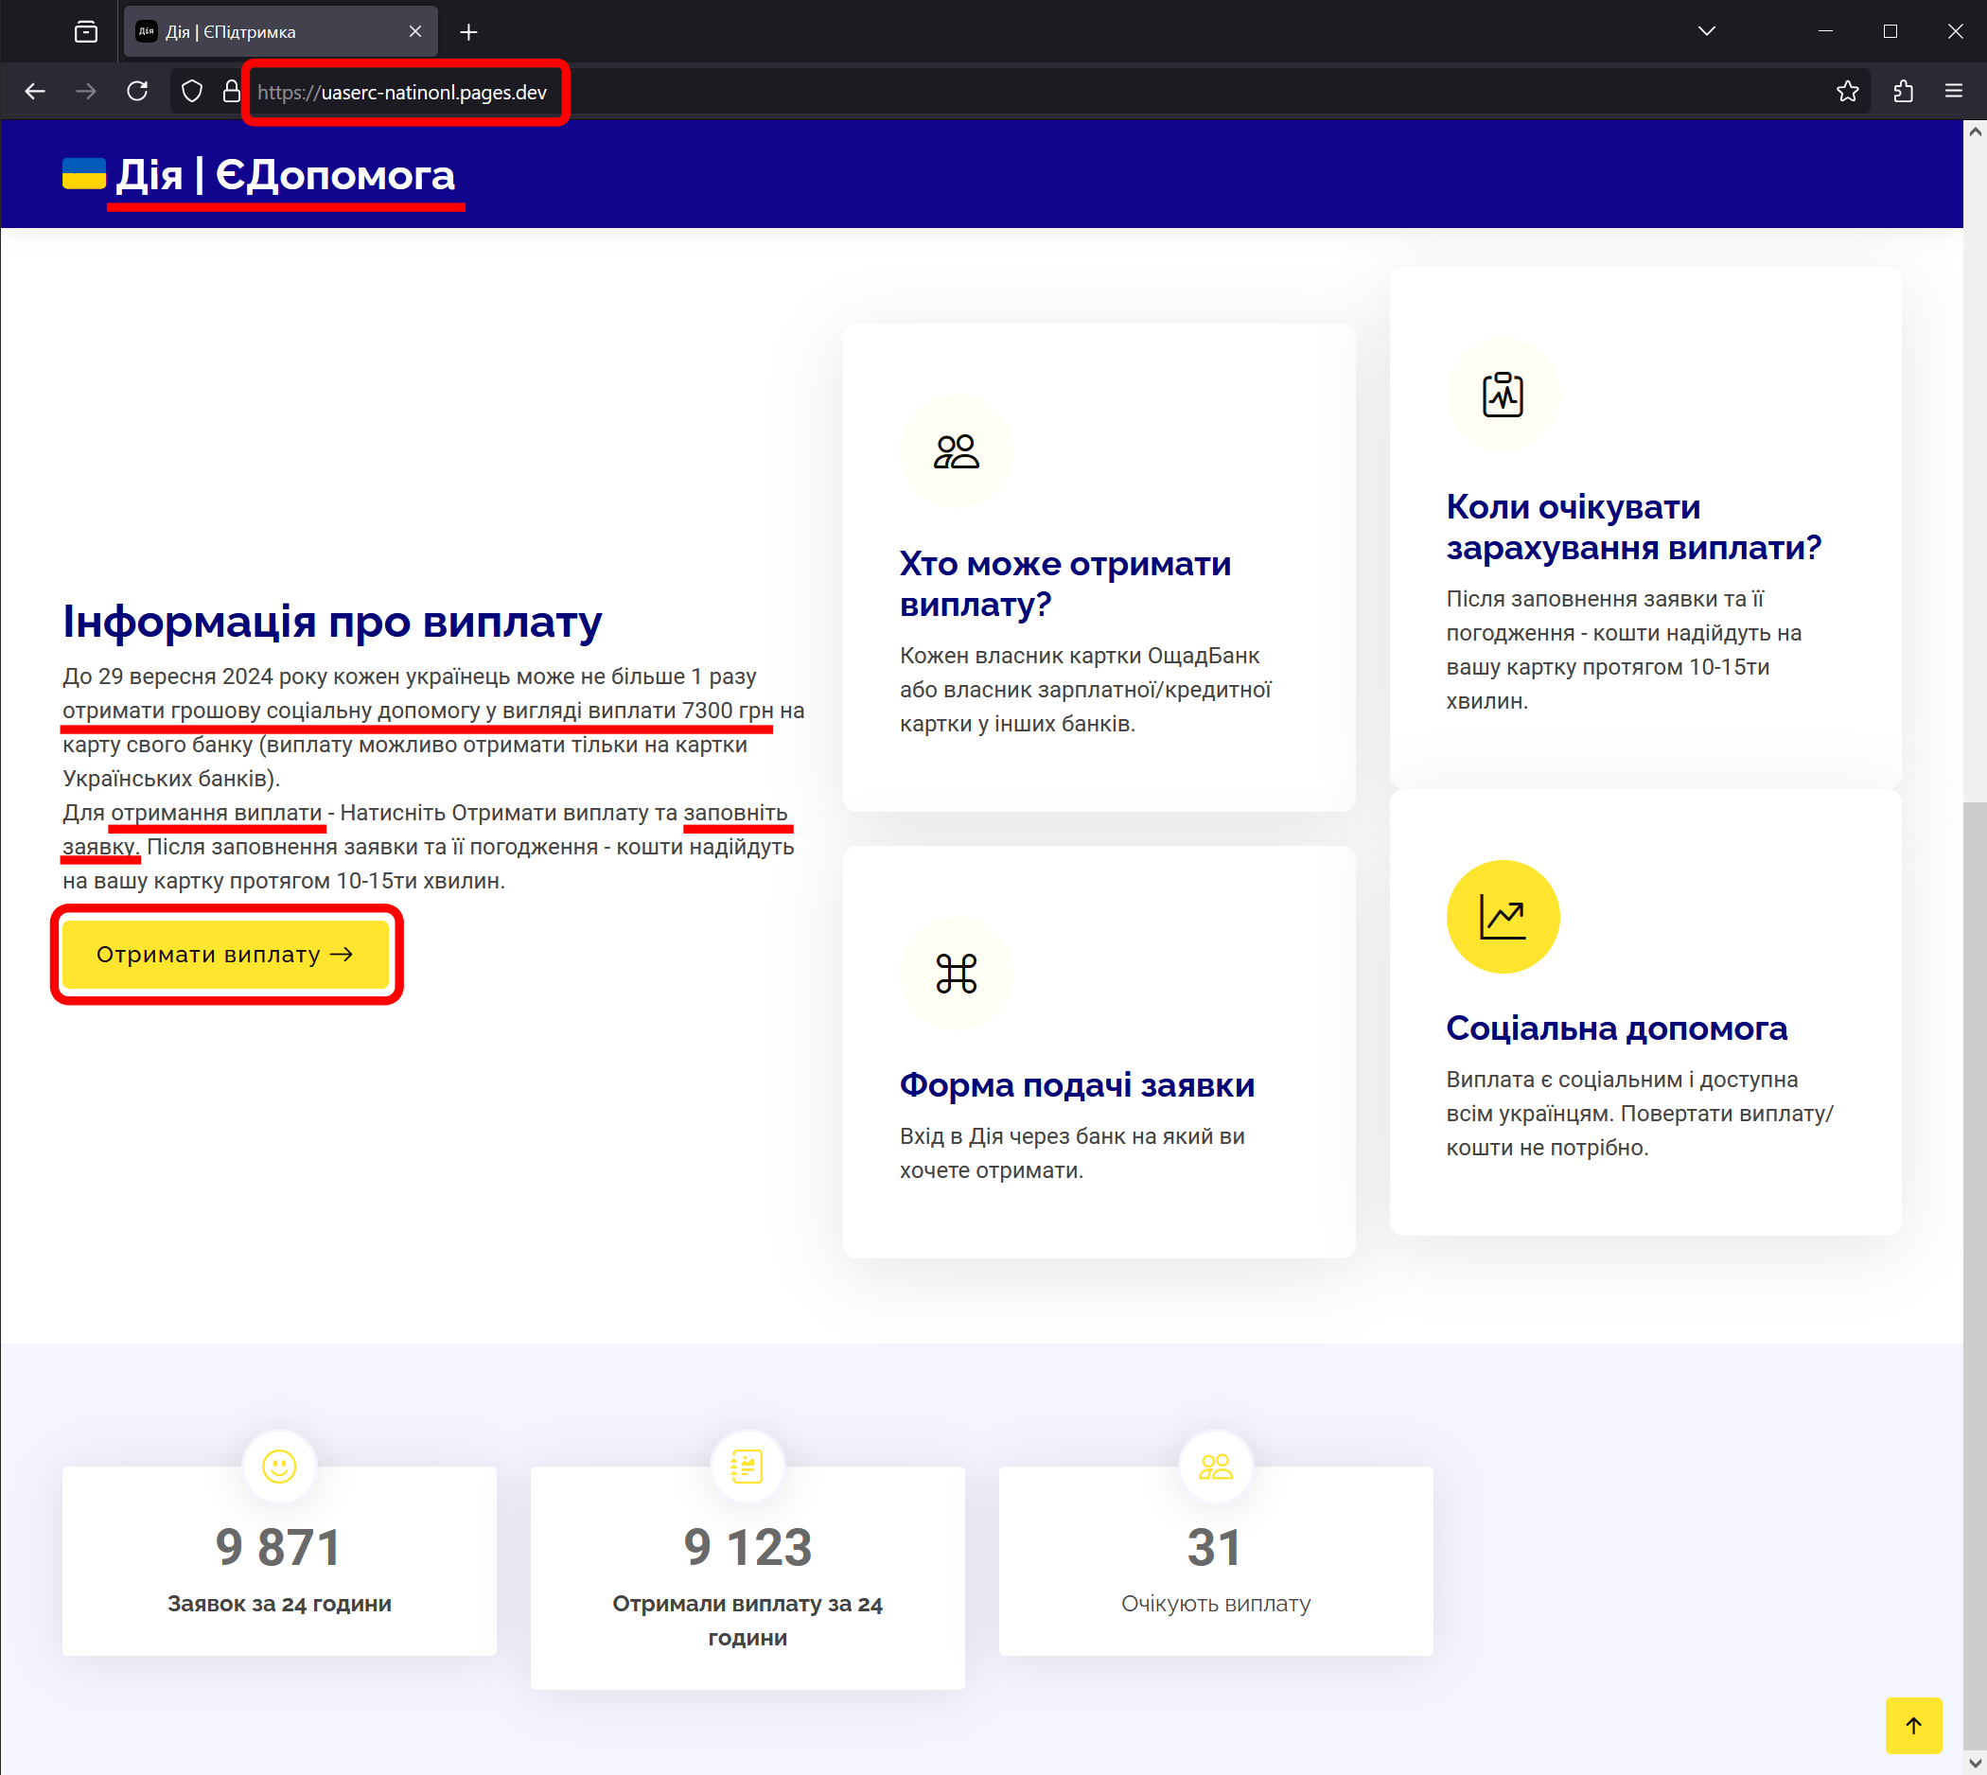Click the 9 123 counter value

tap(747, 1547)
